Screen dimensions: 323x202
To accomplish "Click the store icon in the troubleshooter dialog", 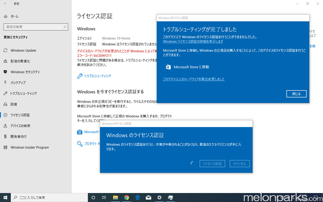I will pos(168,67).
